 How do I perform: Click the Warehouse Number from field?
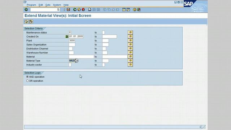click(71, 53)
